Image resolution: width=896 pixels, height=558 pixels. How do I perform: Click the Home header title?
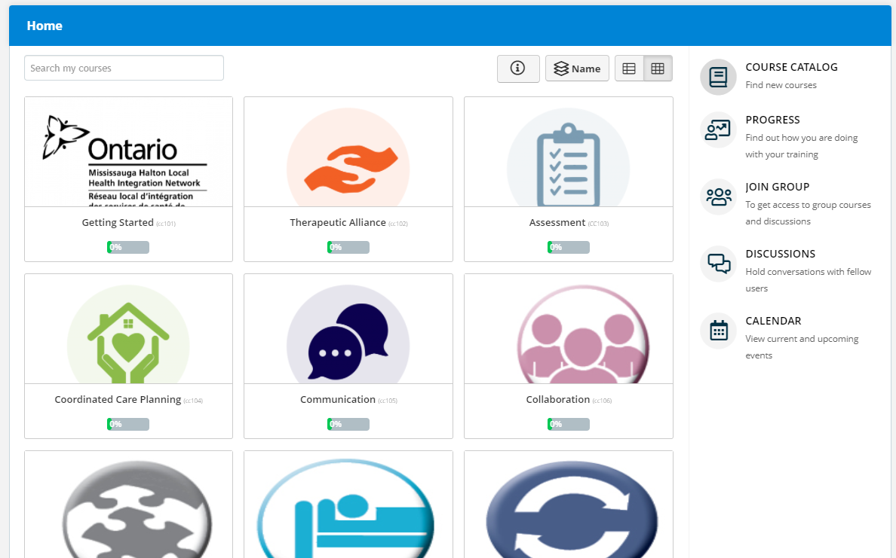[x=44, y=26]
